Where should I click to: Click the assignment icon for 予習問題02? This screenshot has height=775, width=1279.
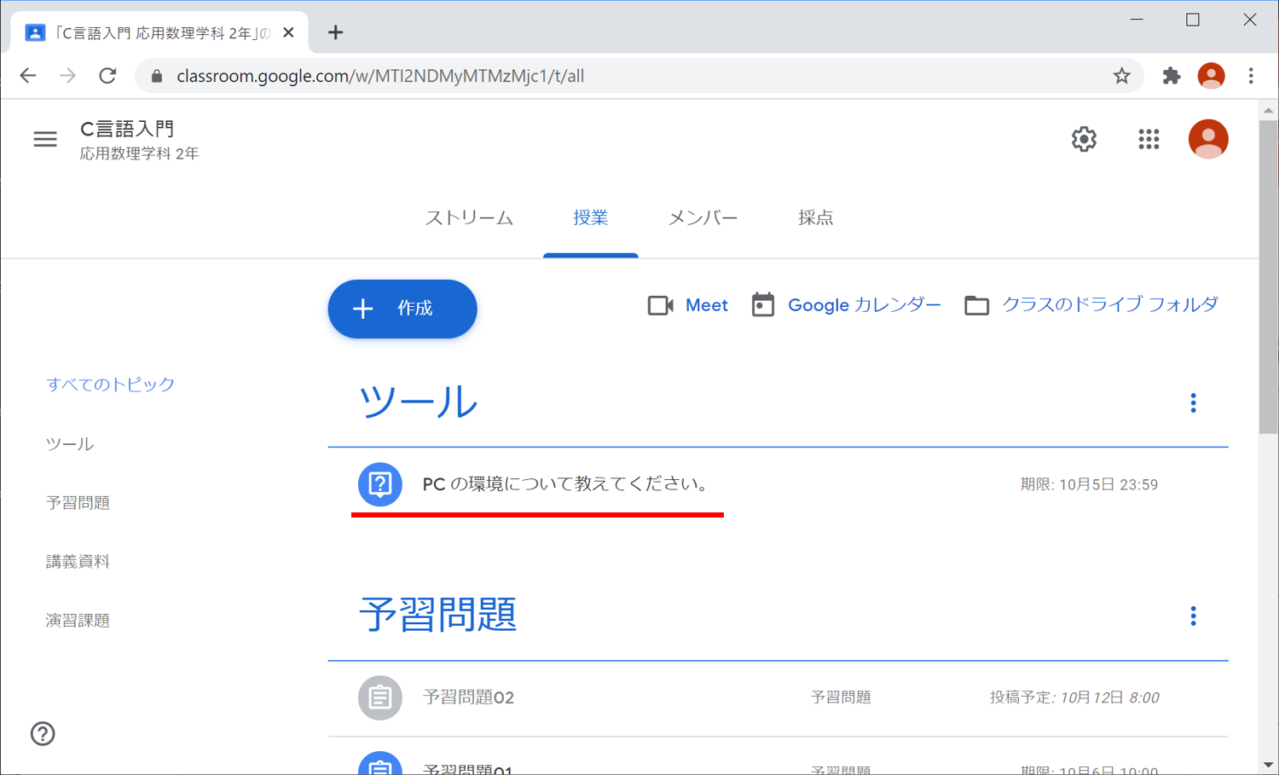coord(379,697)
